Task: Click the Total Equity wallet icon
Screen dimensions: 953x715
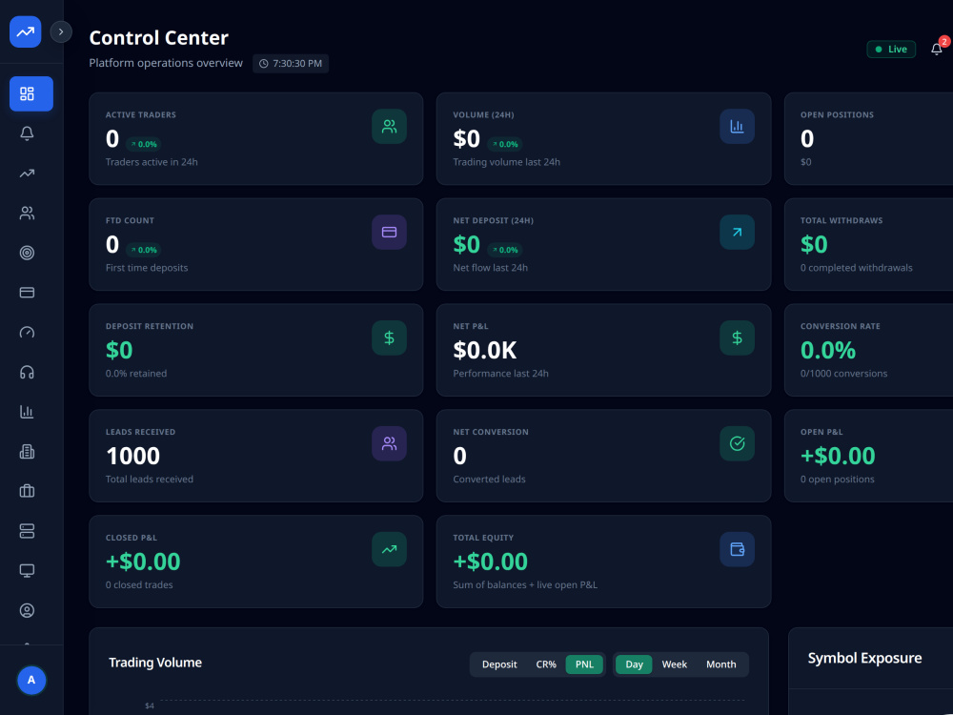Action: 738,550
